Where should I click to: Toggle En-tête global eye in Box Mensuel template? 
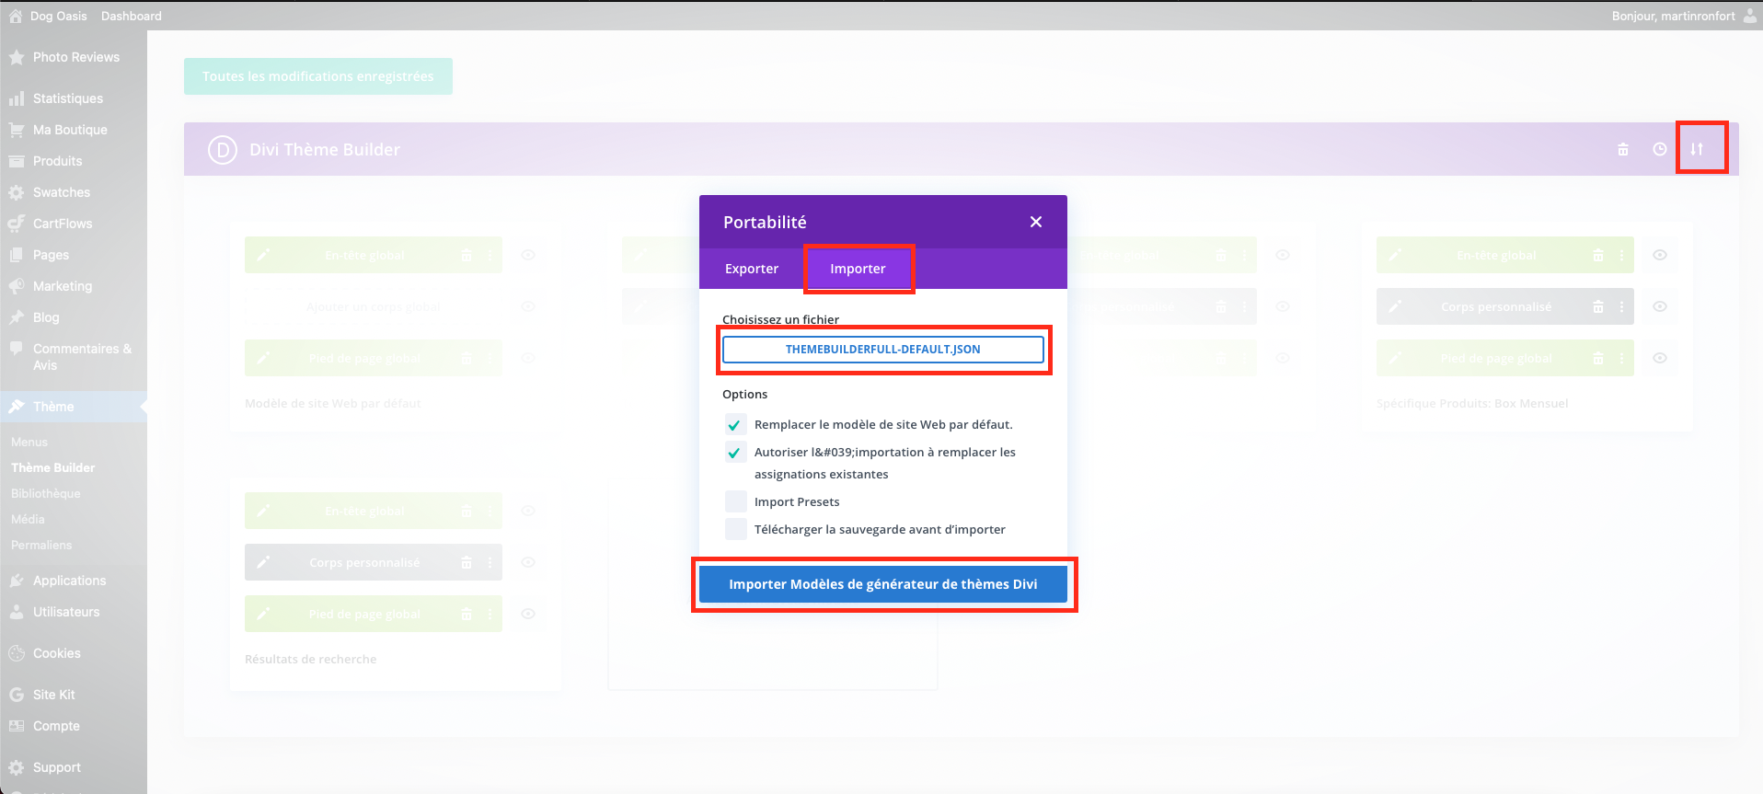[x=1660, y=255]
